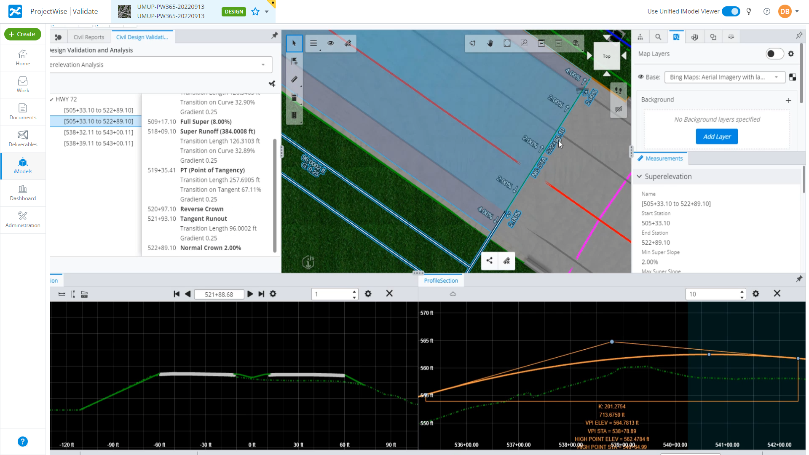Image resolution: width=809 pixels, height=455 pixels.
Task: Toggle the Map Layers switch
Action: [774, 54]
